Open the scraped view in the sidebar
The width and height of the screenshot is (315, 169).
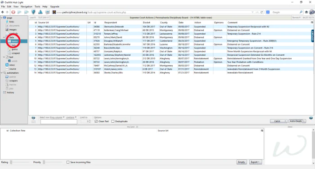tap(15, 53)
